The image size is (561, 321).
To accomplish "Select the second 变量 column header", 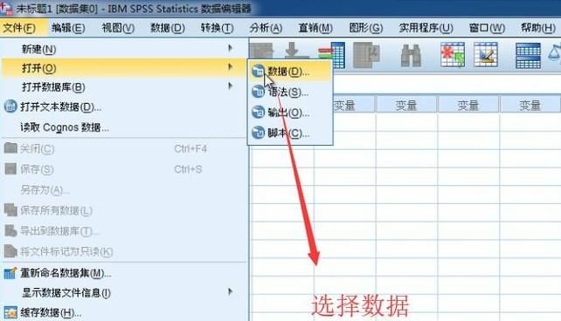I will (406, 105).
